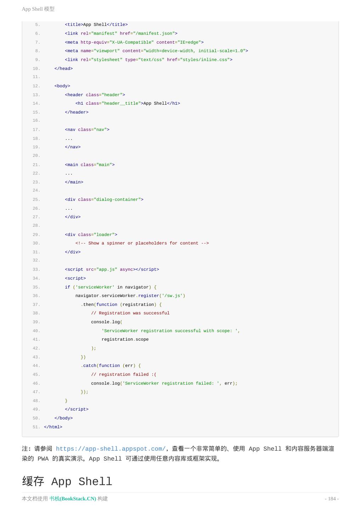Click the spinner placeholder HTML comment
Screen dimensions: 361x511
coord(142,243)
